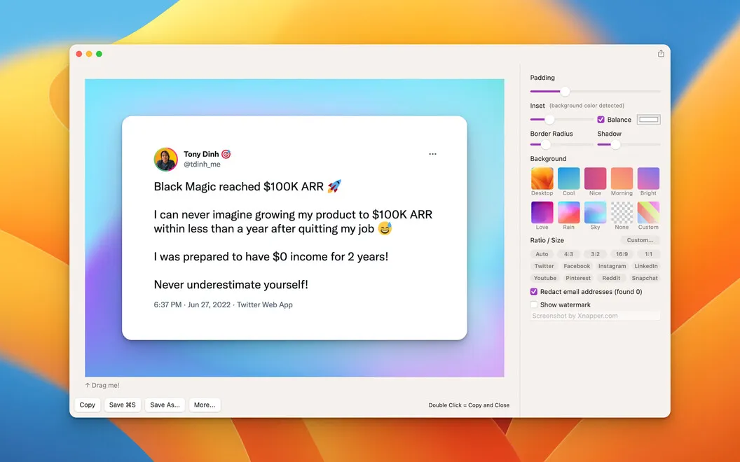Set background to None (transparent)
The height and width of the screenshot is (462, 740).
point(622,212)
